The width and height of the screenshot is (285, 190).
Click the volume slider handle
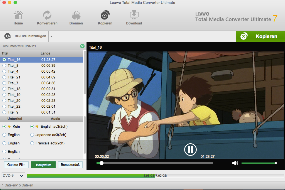click(276, 163)
